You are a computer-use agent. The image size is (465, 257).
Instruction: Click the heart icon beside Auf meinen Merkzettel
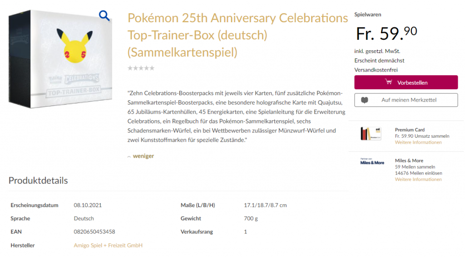pos(364,100)
